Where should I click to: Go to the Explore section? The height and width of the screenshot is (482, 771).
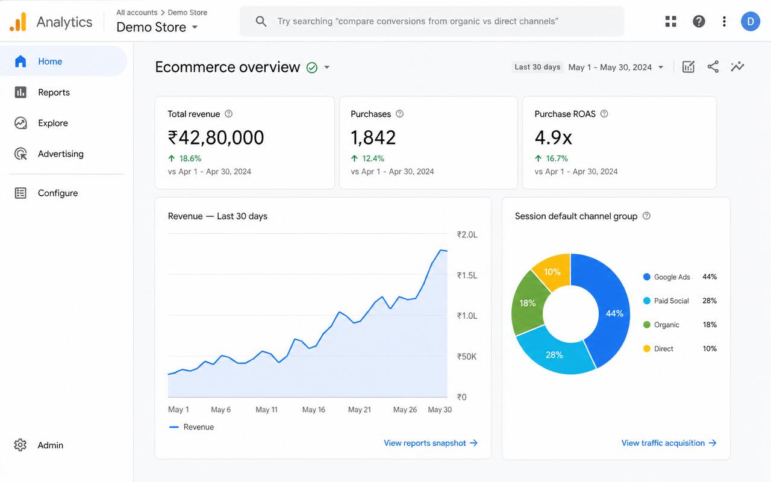coord(63,123)
